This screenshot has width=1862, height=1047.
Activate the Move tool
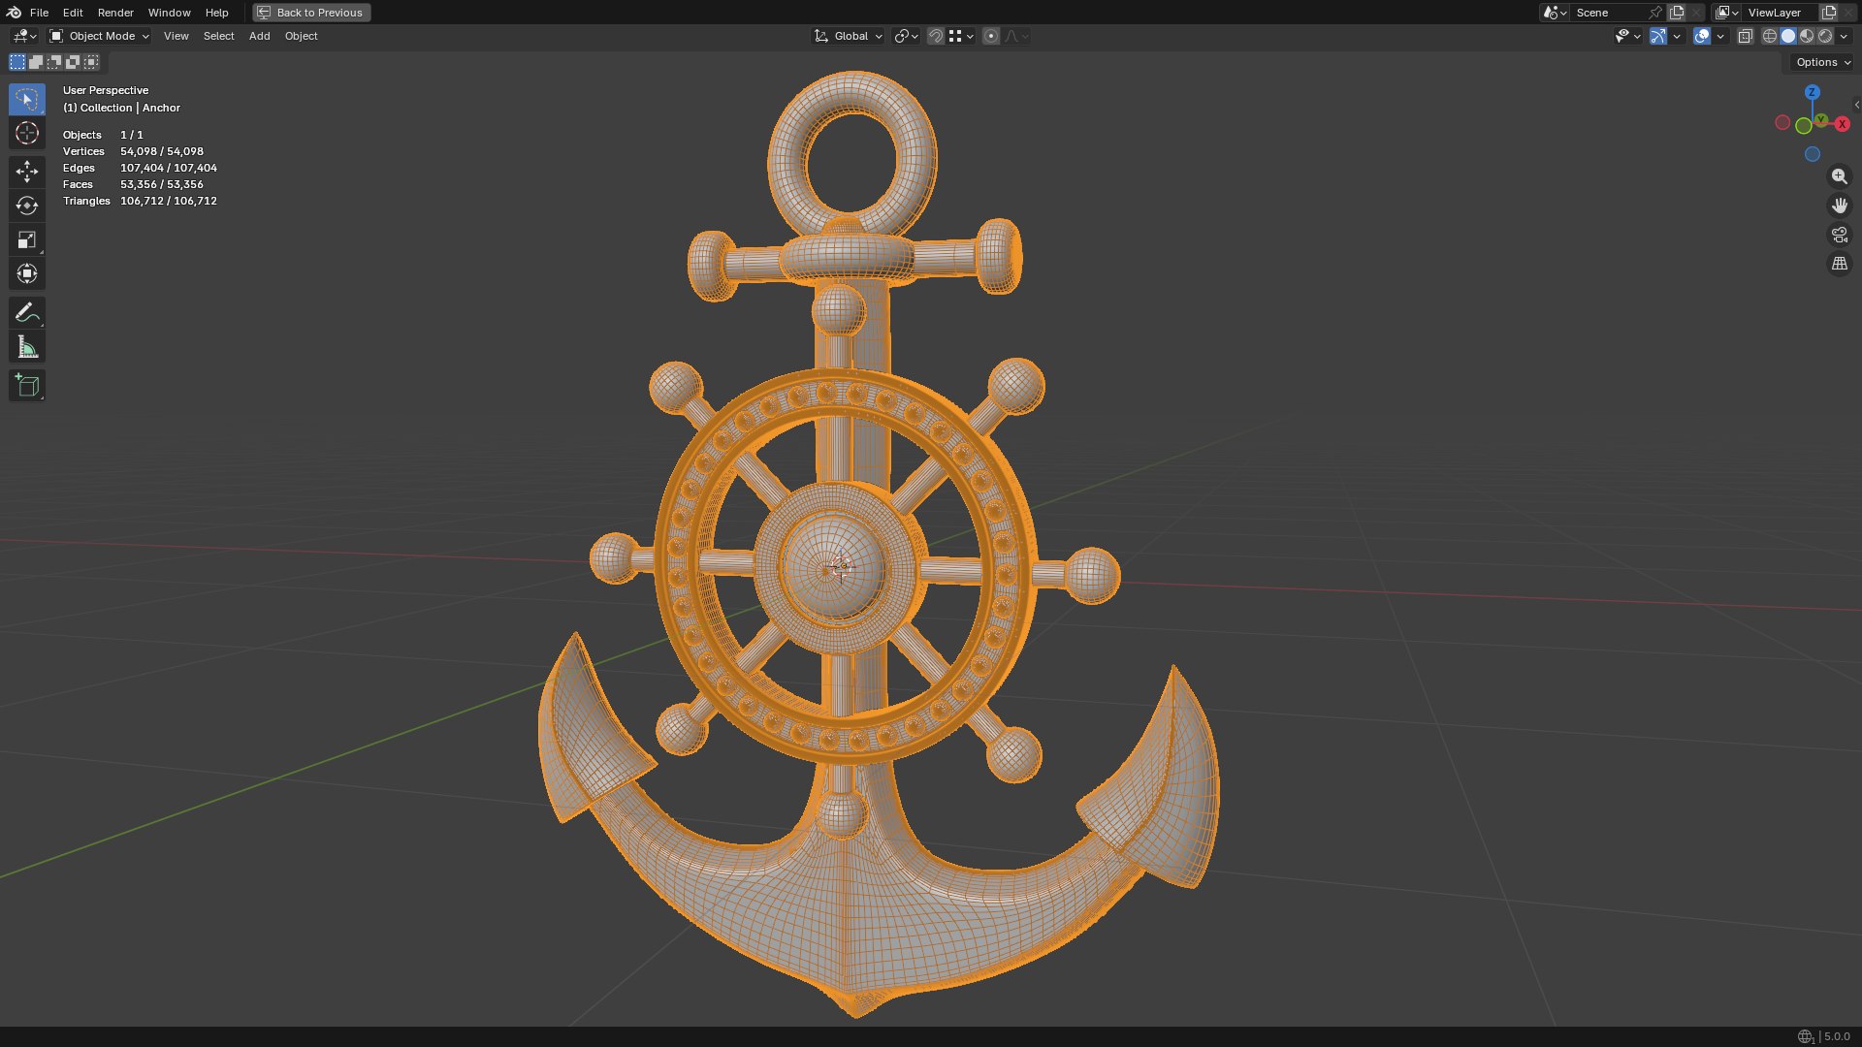coord(27,172)
